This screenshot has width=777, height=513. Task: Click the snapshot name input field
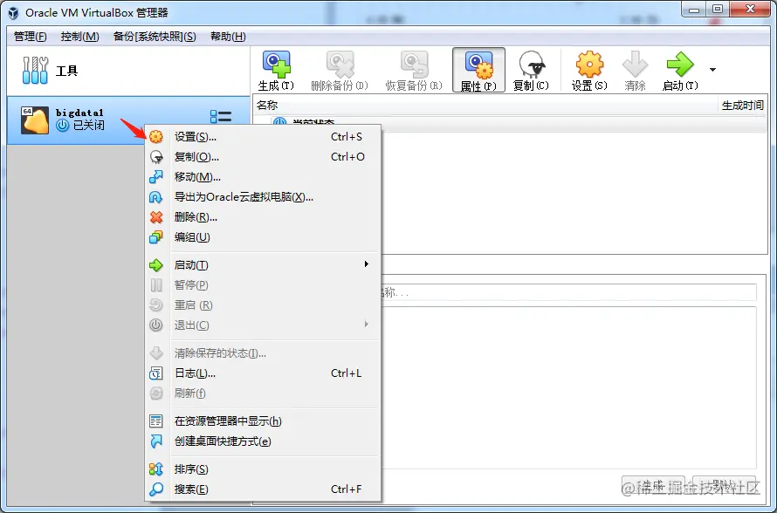568,292
